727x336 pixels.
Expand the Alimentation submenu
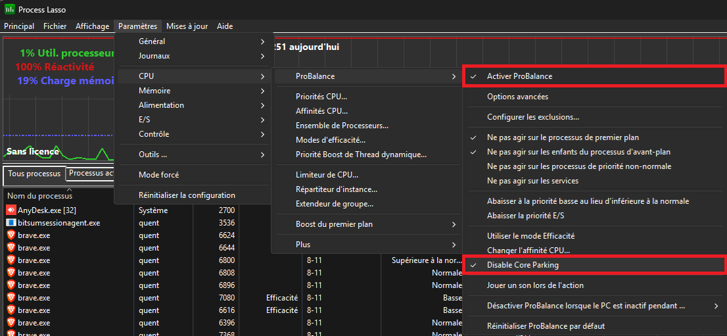[193, 105]
